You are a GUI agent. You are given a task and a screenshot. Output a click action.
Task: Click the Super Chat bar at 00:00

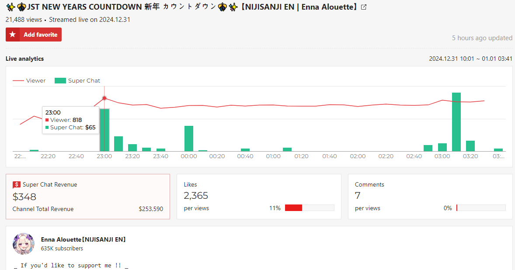189,138
